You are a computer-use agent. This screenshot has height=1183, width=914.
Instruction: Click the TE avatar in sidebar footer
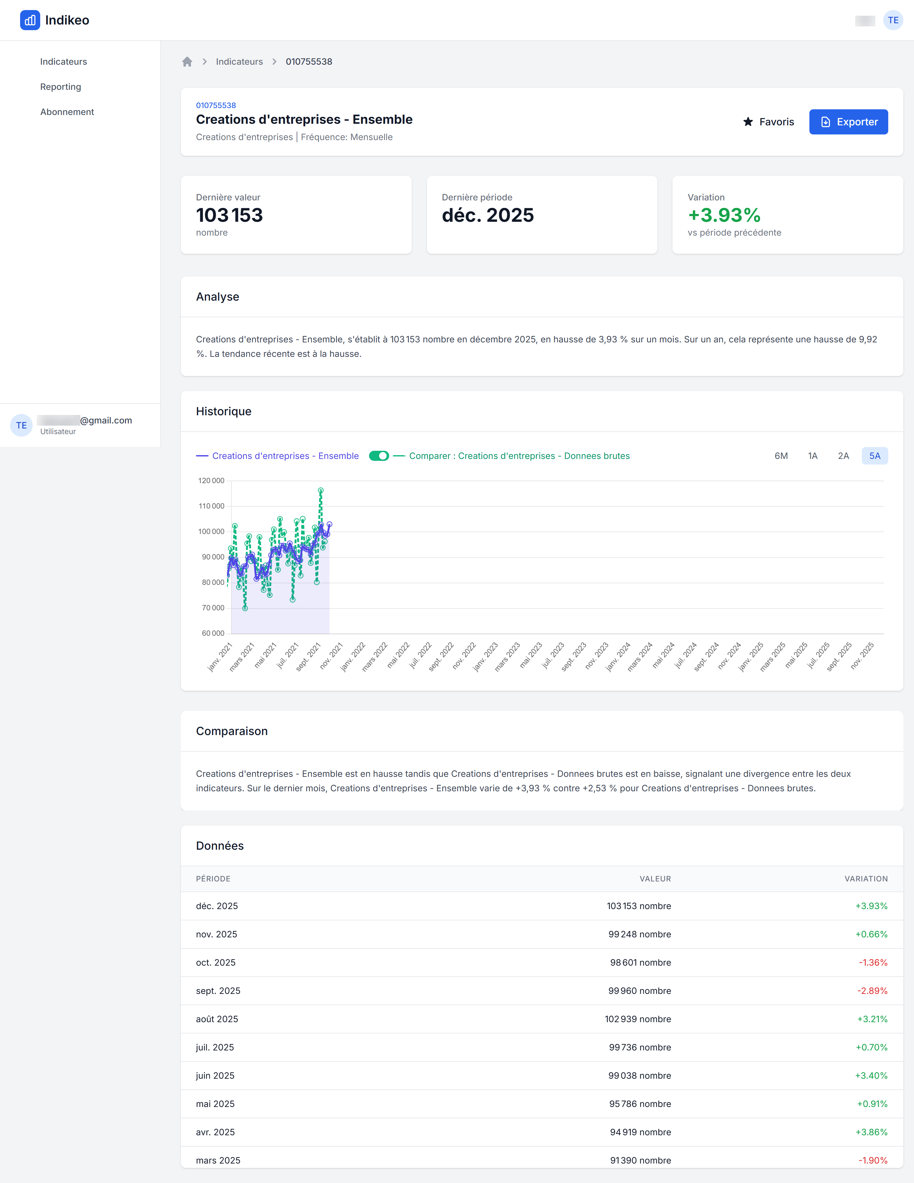[x=21, y=425]
